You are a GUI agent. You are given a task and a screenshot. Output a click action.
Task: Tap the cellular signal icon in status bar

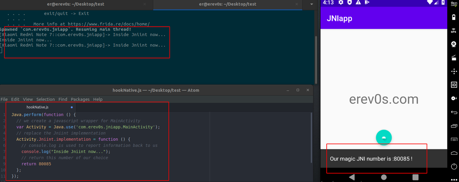(x=436, y=2)
